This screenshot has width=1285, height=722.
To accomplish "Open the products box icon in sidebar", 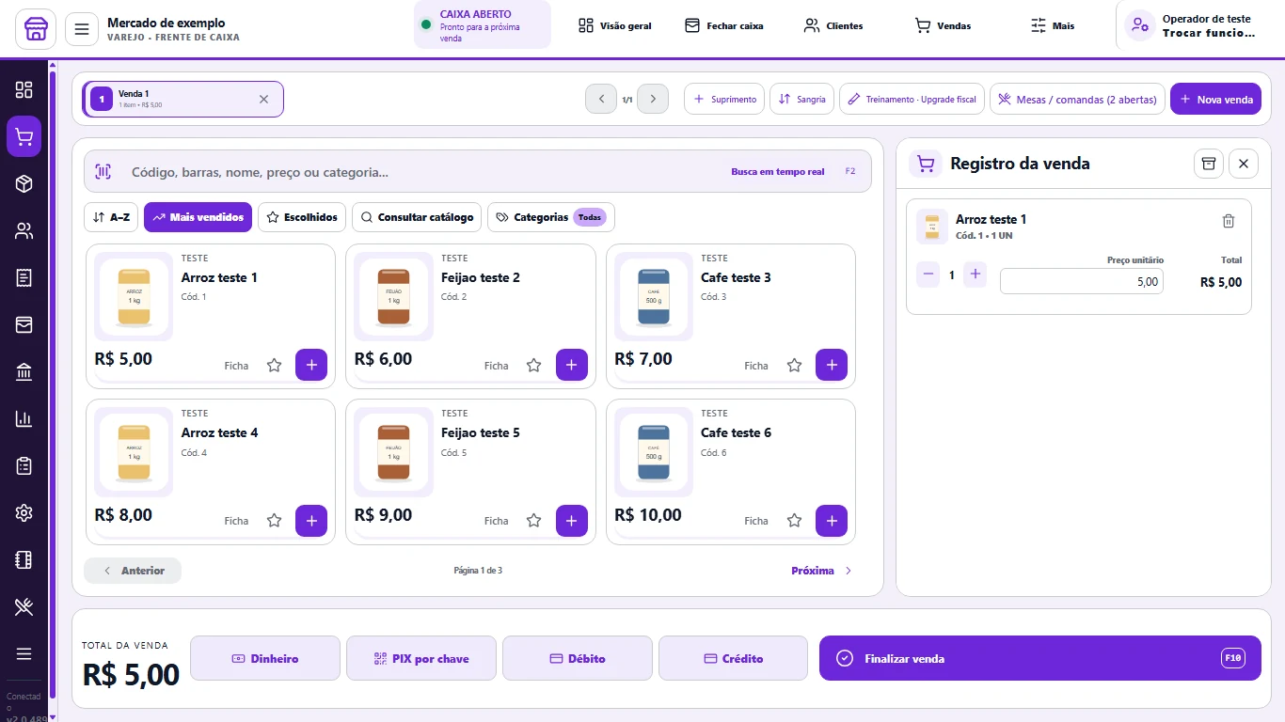I will pyautogui.click(x=24, y=183).
